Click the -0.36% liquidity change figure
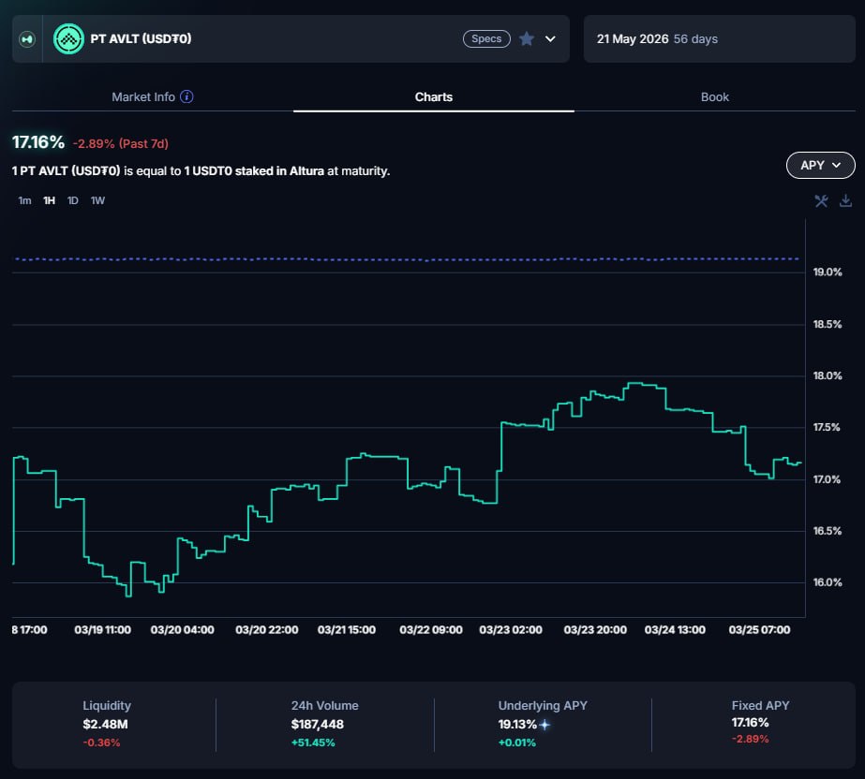865x779 pixels. point(101,742)
